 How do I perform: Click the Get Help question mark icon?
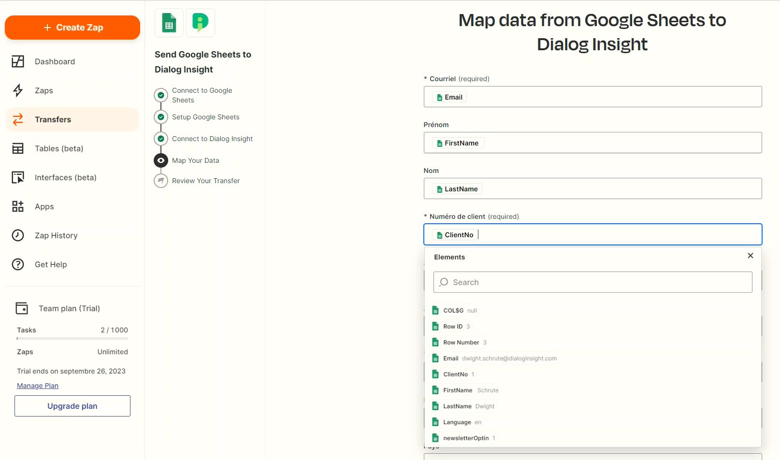(18, 264)
